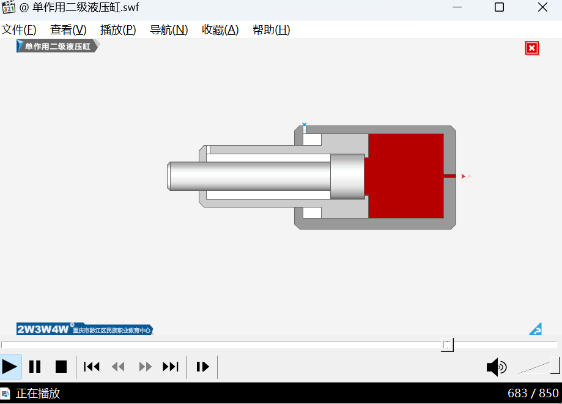Open the 文件(F) menu
This screenshot has height=404, width=562.
click(19, 30)
